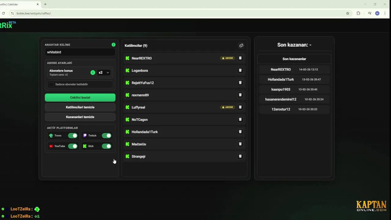Select participant name Loganbora
391x220 pixels.
click(x=140, y=71)
